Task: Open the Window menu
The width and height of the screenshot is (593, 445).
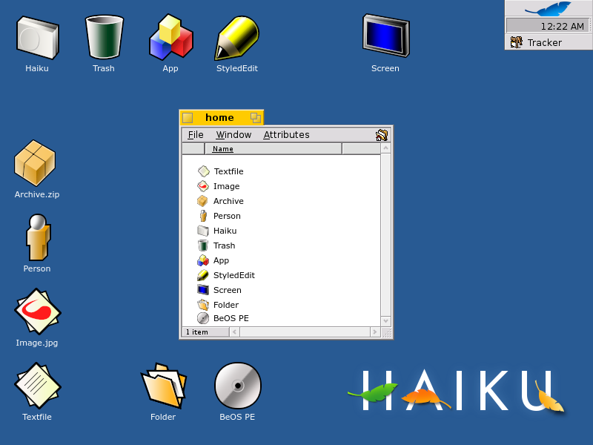Action: pos(233,135)
